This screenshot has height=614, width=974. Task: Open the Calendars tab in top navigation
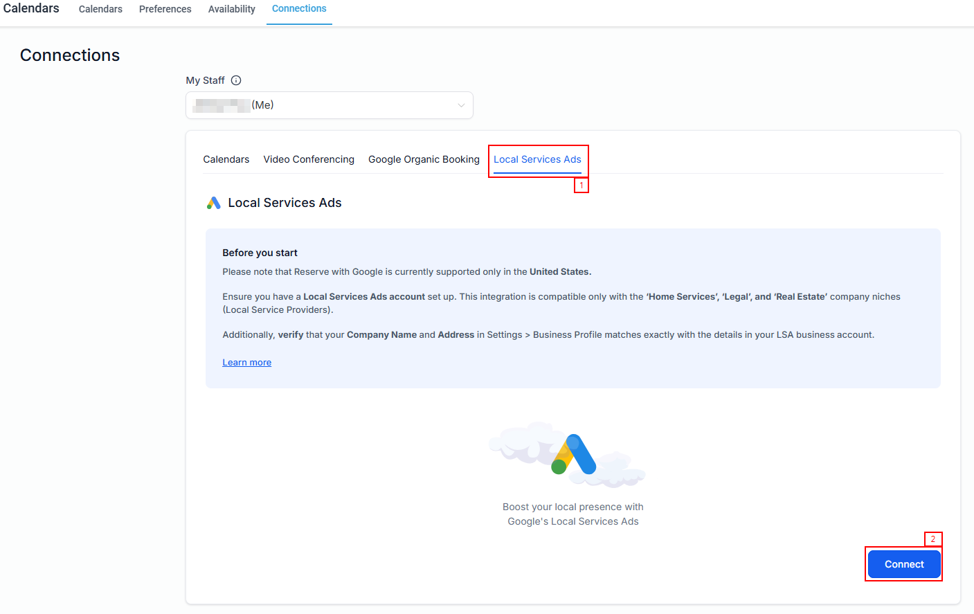pos(100,9)
